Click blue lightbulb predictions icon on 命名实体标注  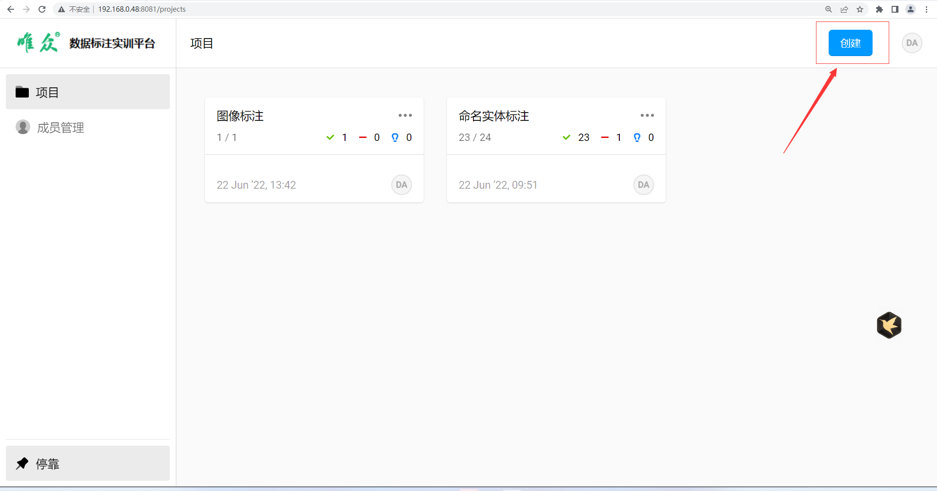coord(637,137)
